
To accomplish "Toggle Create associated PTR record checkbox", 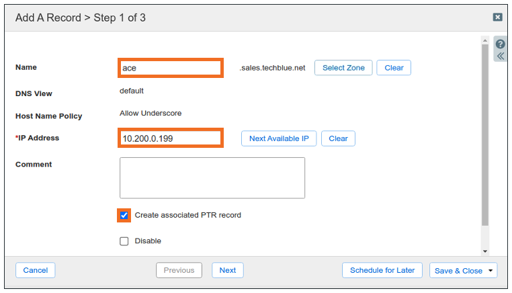I will 124,216.
